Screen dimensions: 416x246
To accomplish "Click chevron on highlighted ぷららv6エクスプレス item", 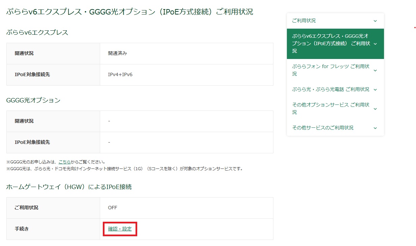I will click(375, 44).
